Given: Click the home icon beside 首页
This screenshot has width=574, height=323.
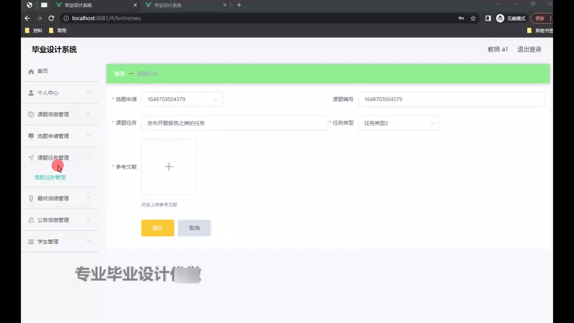Looking at the screenshot, I should 31,71.
